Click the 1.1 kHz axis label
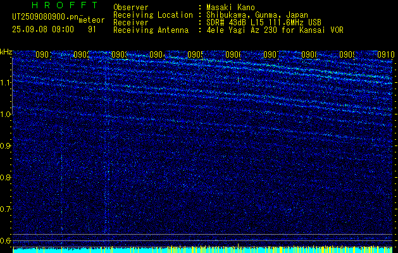398x253 pixels. (6, 82)
